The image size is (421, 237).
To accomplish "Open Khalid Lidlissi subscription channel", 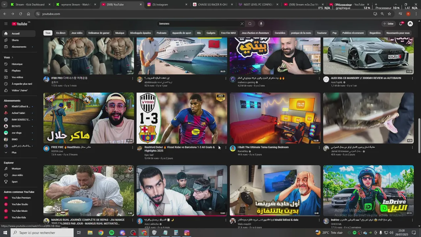I will 18,106.
